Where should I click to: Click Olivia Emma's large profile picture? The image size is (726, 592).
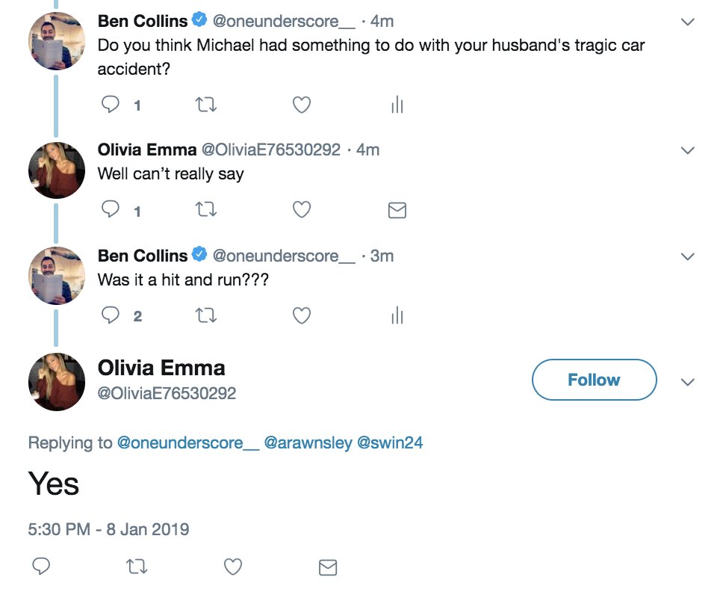click(57, 381)
